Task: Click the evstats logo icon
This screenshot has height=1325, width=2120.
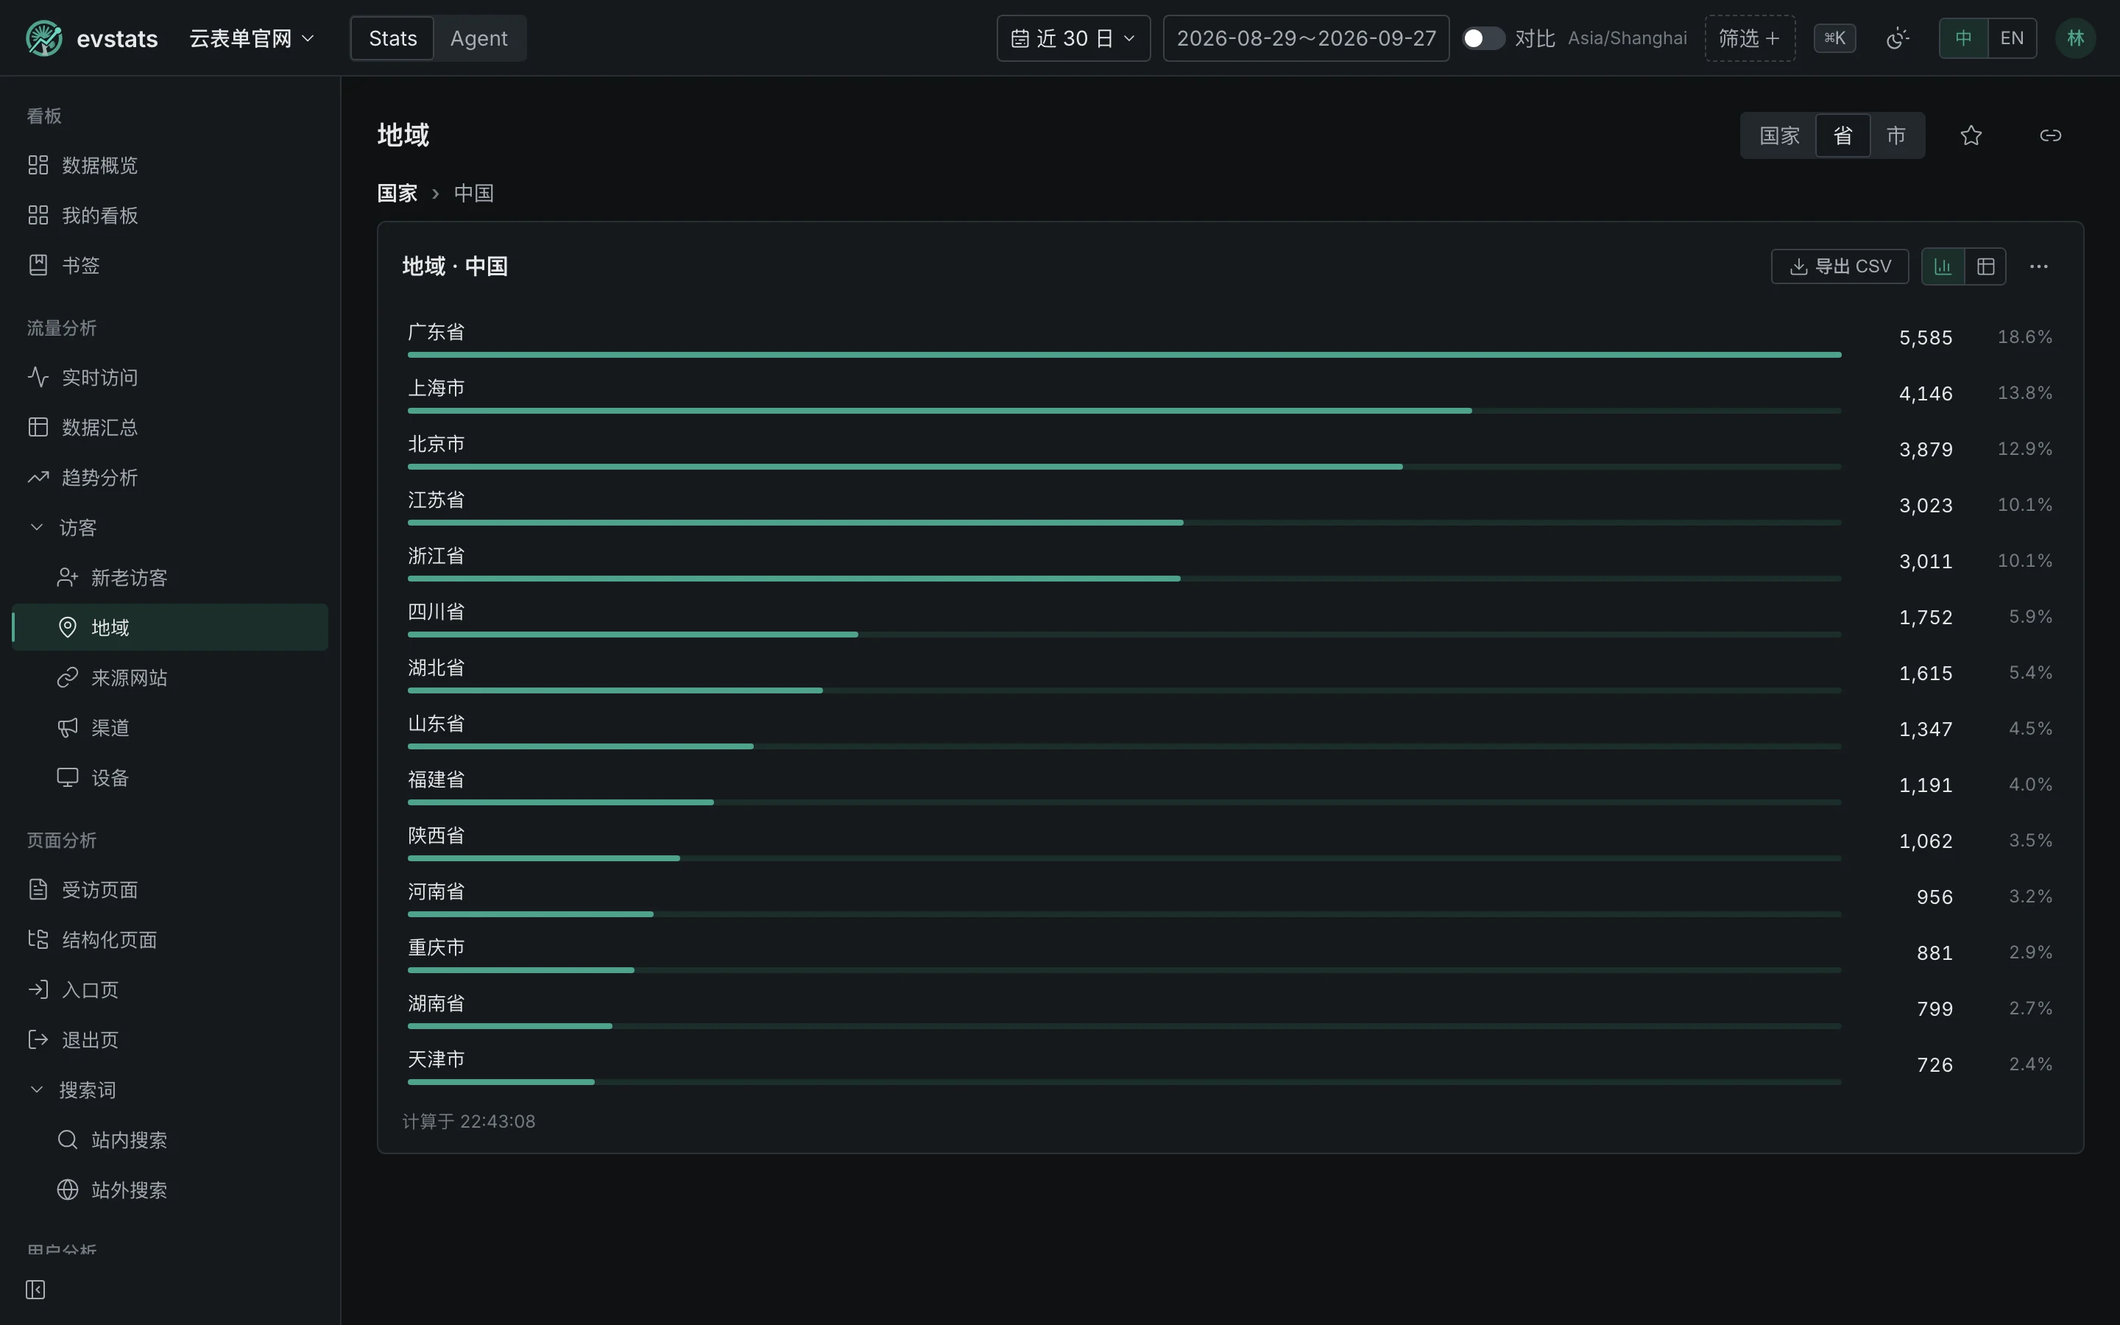Action: click(x=44, y=38)
